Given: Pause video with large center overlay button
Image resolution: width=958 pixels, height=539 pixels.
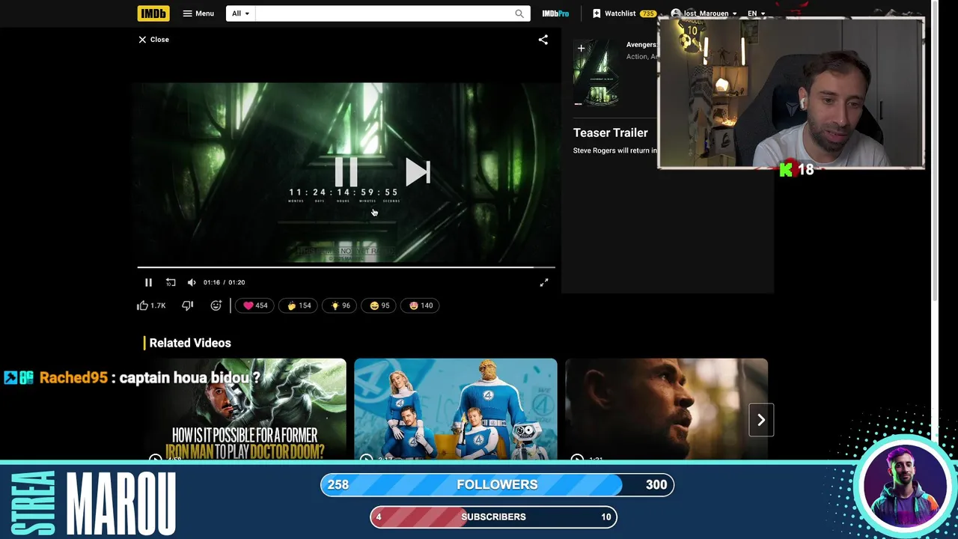Looking at the screenshot, I should 346,172.
